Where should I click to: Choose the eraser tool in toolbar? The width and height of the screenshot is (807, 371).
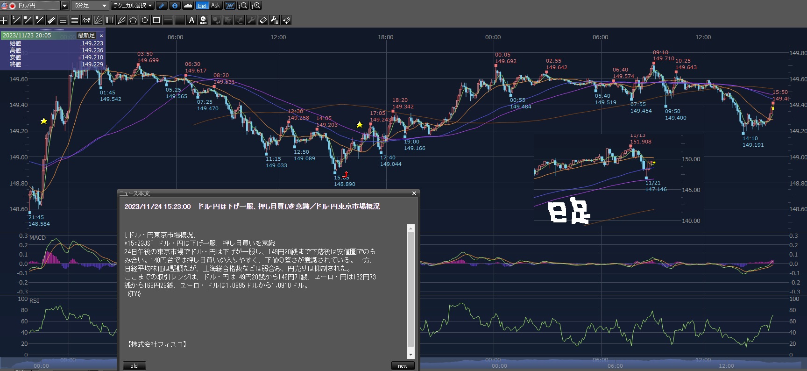(x=263, y=20)
